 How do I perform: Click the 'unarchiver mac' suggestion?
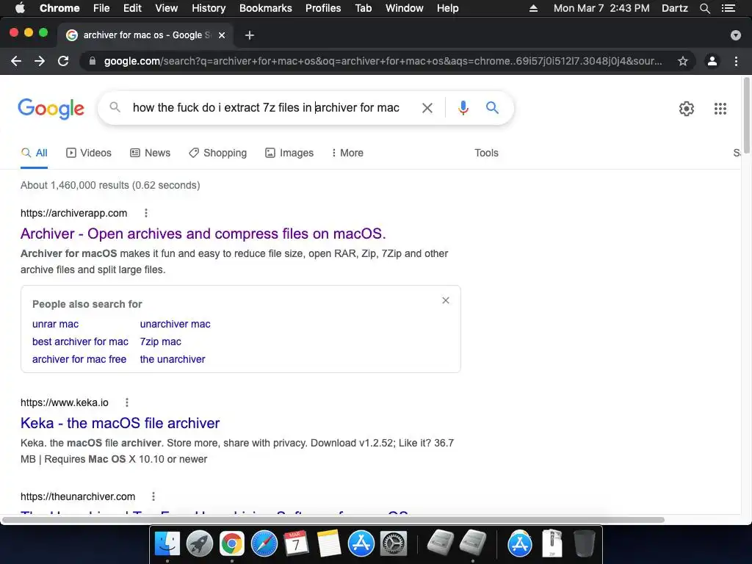[x=175, y=324]
